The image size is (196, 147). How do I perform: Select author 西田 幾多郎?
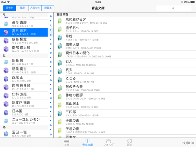(x=24, y=87)
